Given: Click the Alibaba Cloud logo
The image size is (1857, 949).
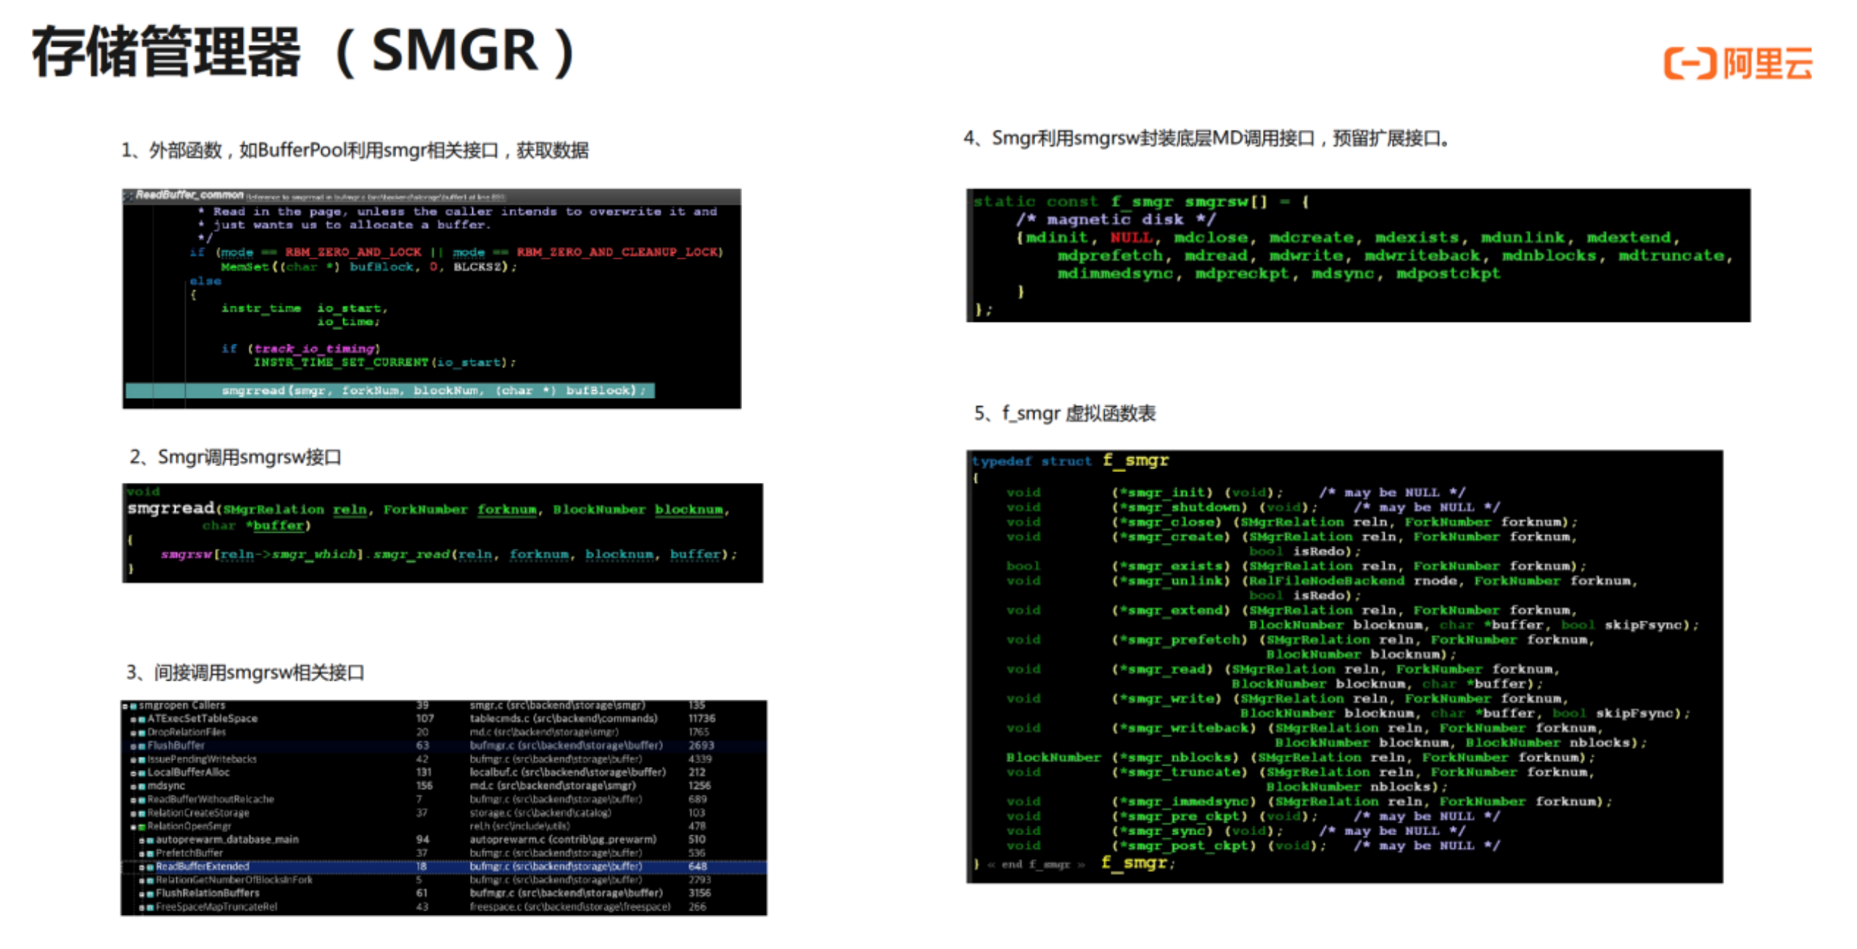Looking at the screenshot, I should click(x=1737, y=64).
